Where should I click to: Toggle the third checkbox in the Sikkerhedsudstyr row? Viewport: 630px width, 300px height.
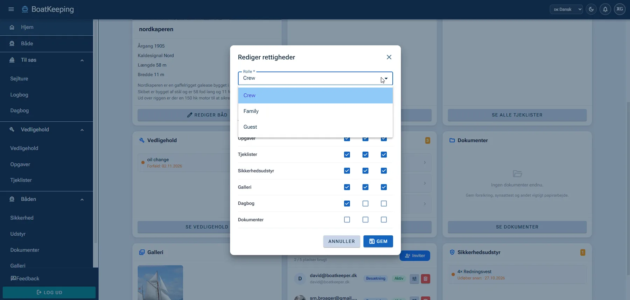pyautogui.click(x=384, y=171)
